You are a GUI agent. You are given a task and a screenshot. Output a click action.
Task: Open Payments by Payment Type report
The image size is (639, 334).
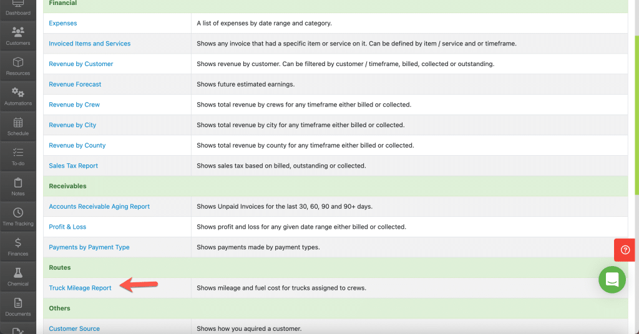[89, 247]
